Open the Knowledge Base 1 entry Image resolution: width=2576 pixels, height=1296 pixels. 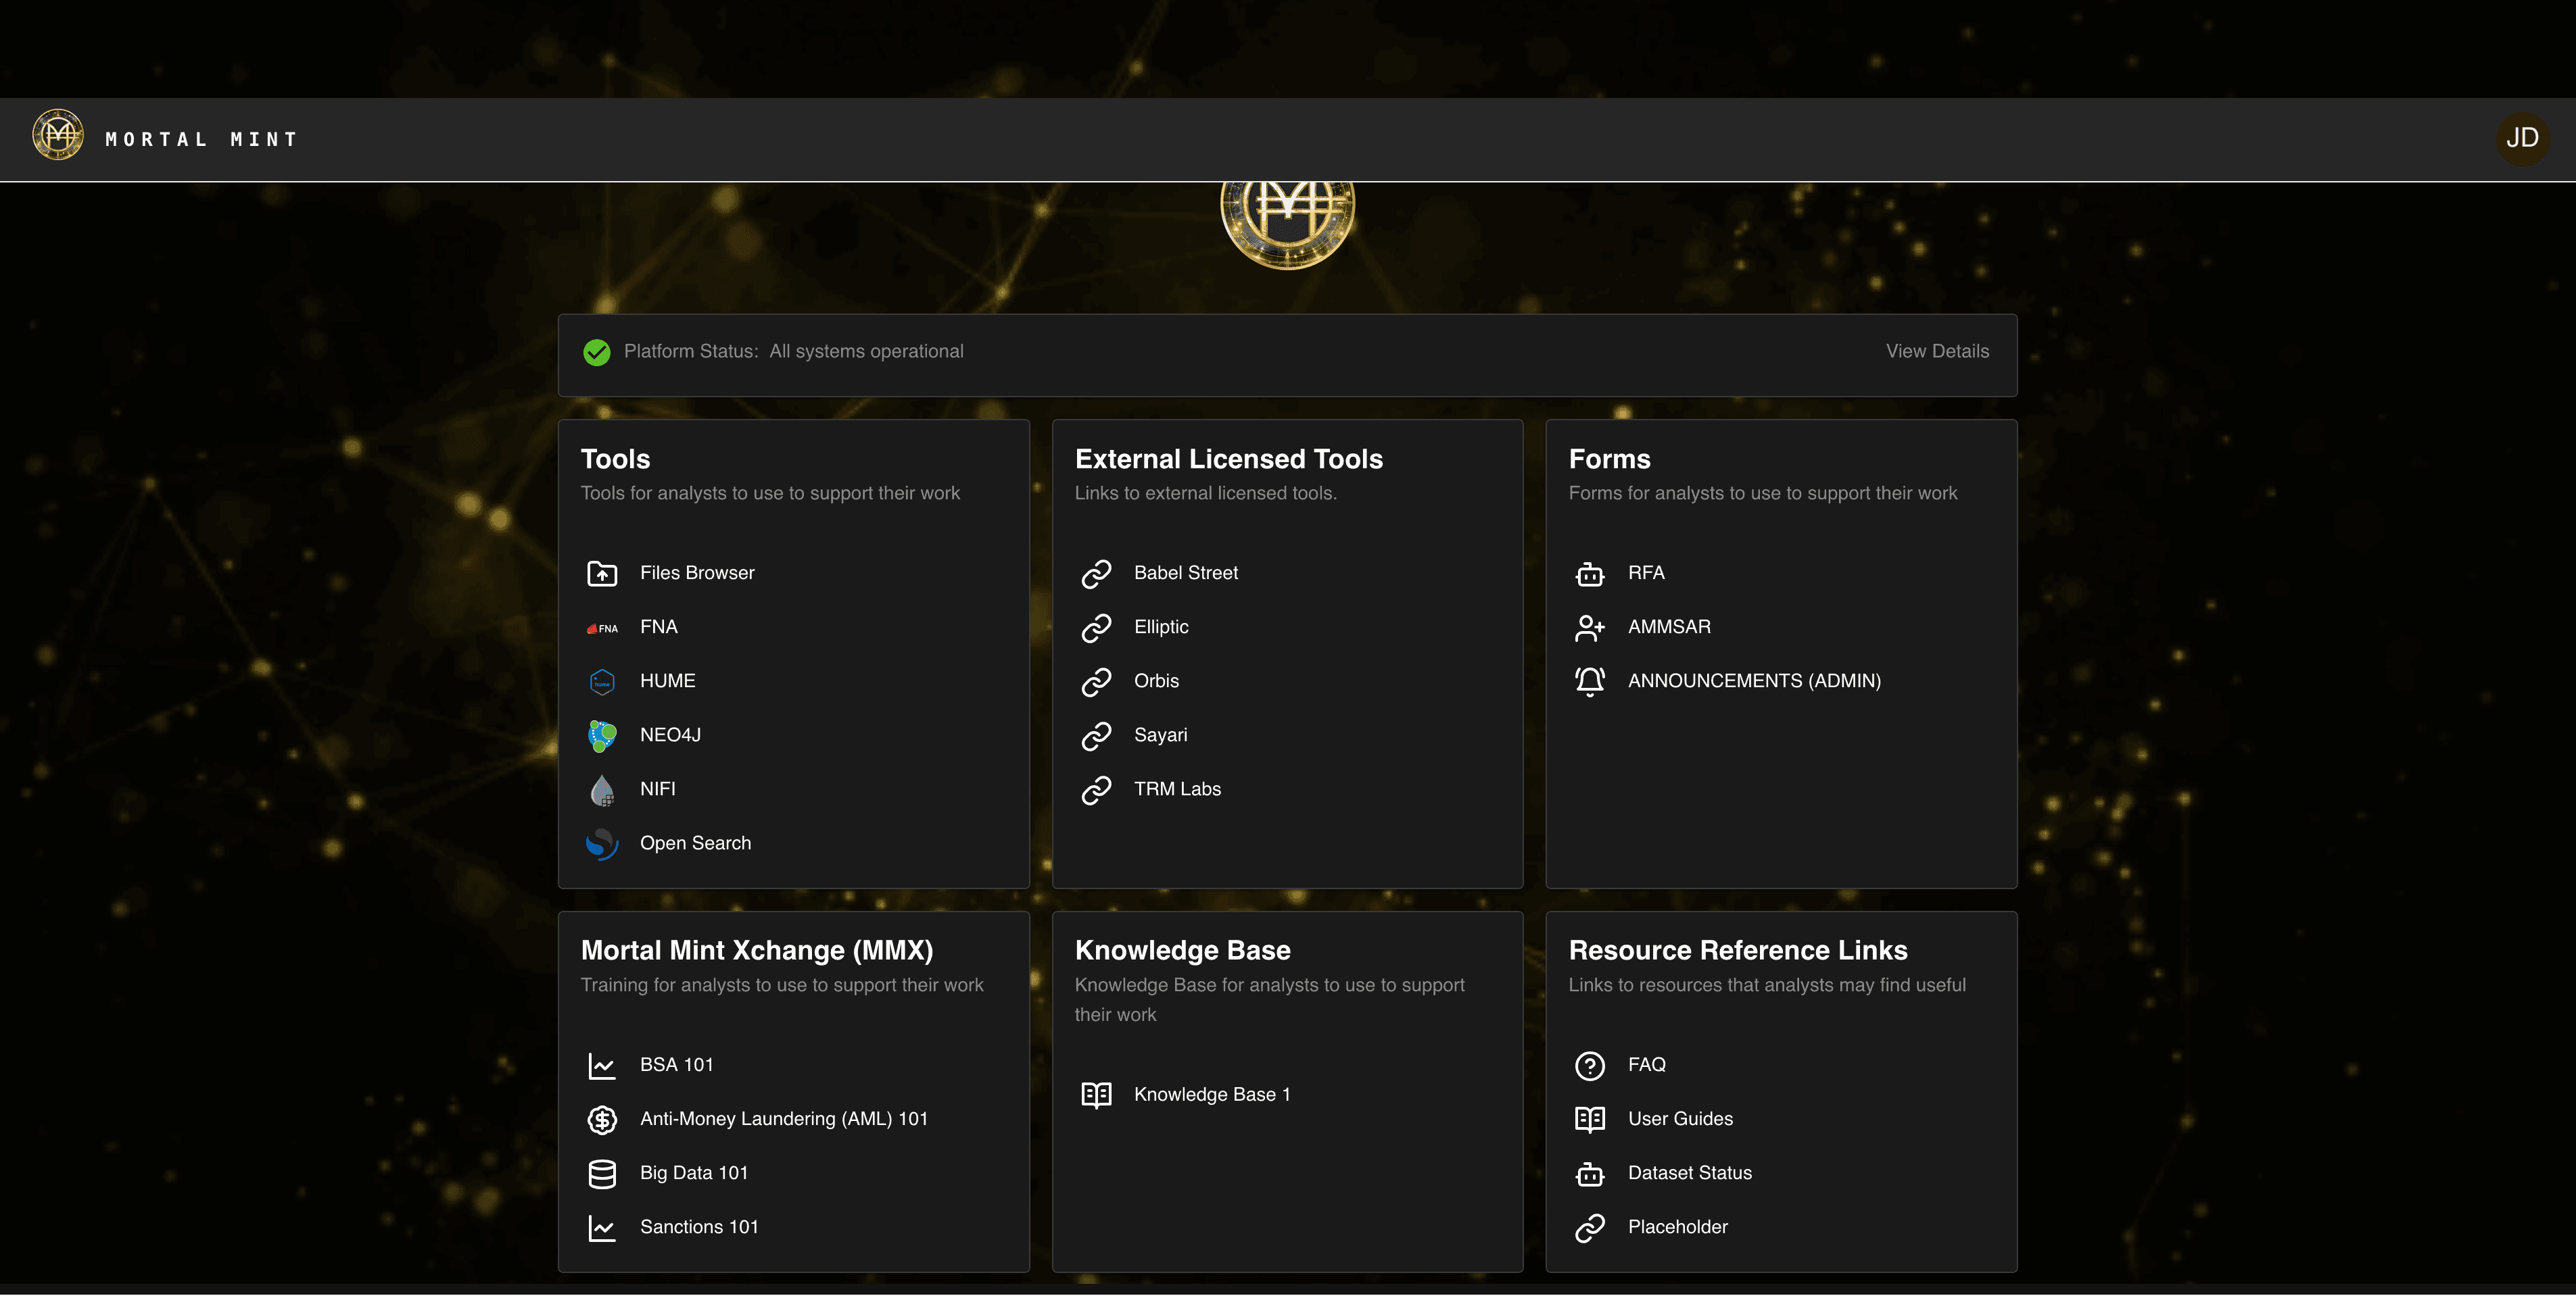point(1211,1095)
